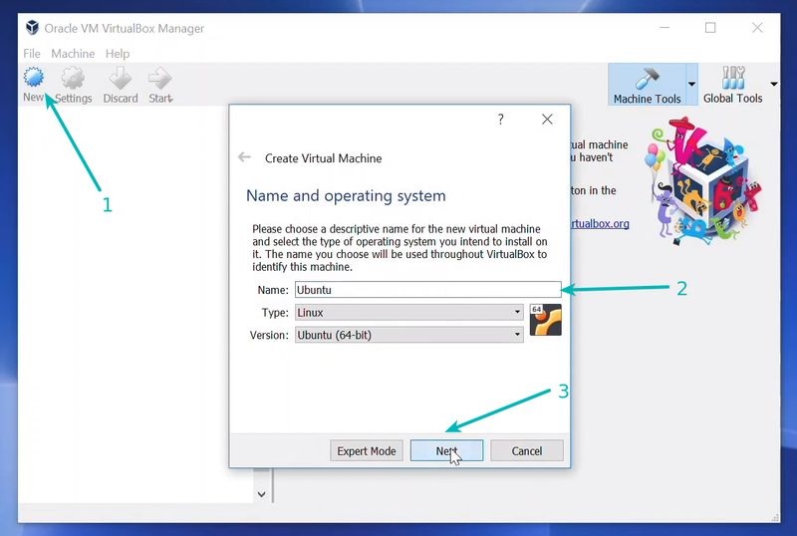Expand the Global Tools dropdown arrow
This screenshot has height=536, width=797.
[x=774, y=84]
